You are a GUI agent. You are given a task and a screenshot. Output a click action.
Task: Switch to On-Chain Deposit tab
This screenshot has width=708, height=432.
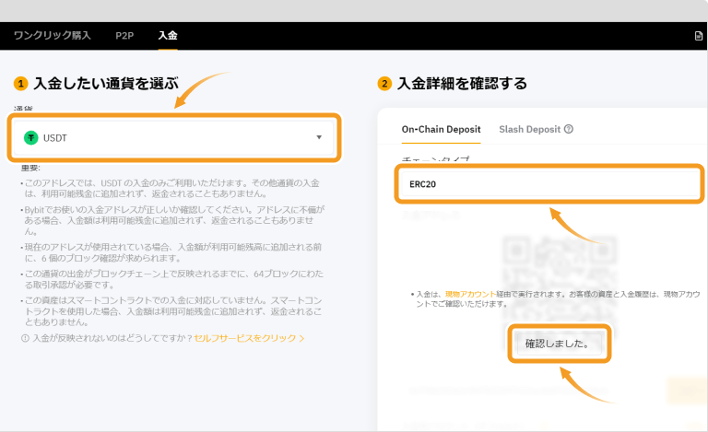tap(441, 130)
